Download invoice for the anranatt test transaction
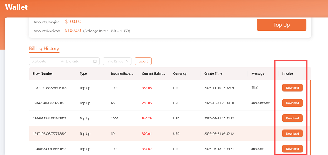Screen dimensions: 328x155 pos(292,103)
